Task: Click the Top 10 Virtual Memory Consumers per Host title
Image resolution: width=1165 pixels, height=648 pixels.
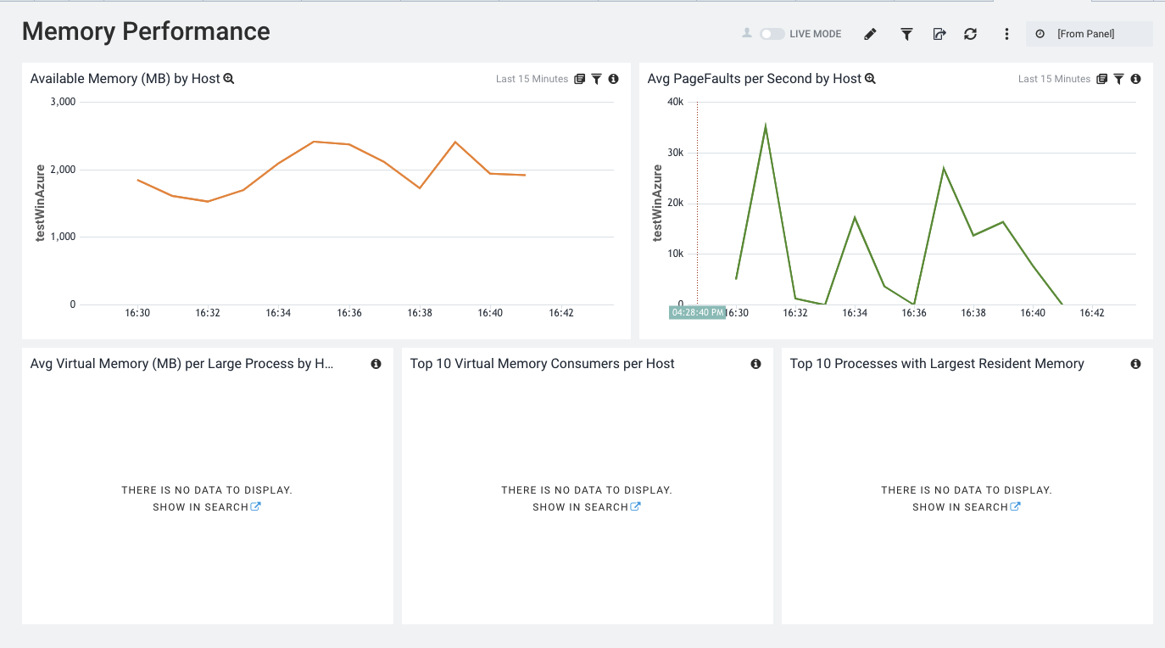Action: tap(542, 364)
